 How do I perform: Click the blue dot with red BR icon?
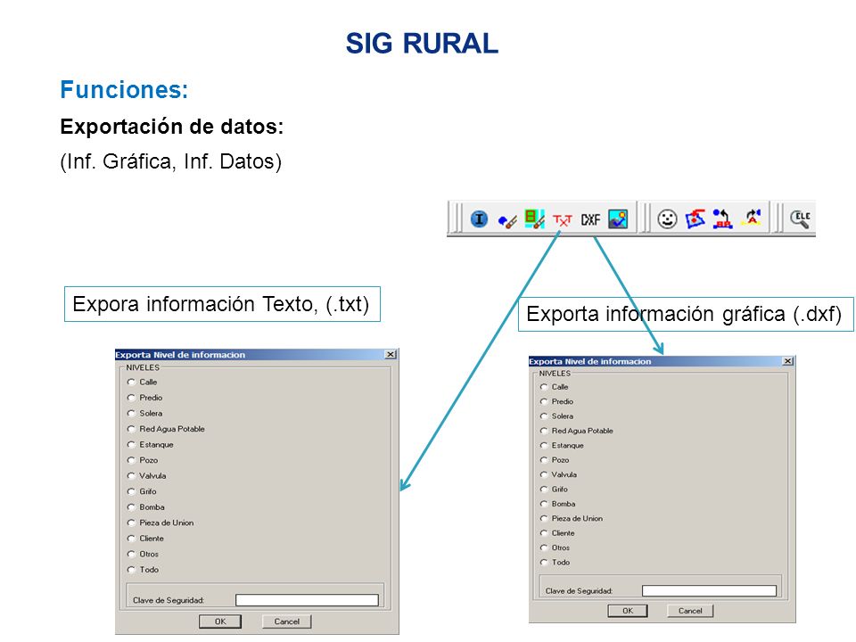(722, 219)
